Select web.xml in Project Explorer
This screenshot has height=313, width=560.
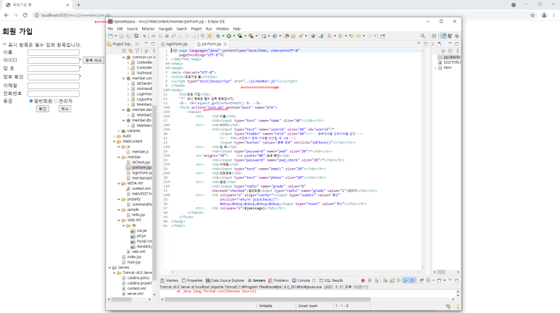135,251
